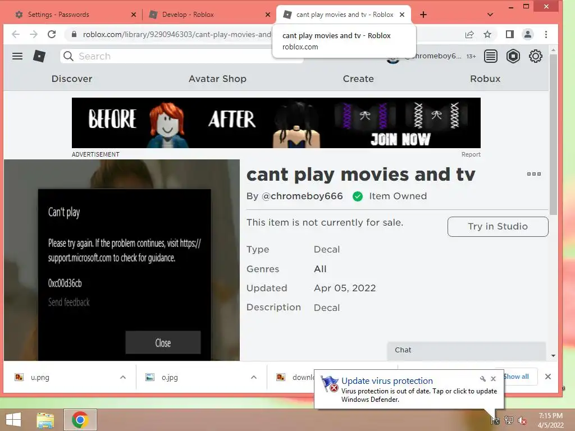Image resolution: width=575 pixels, height=431 pixels.
Task: Open a new browser tab
Action: 423,15
